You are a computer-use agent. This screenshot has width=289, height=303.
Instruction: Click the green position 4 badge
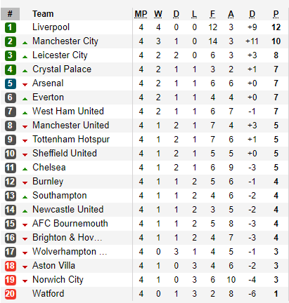[11, 69]
